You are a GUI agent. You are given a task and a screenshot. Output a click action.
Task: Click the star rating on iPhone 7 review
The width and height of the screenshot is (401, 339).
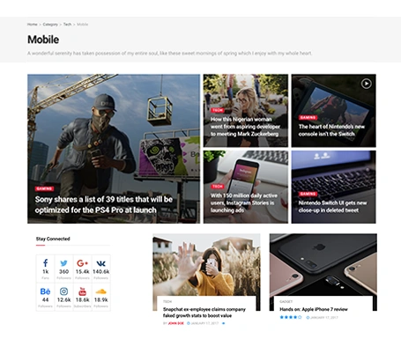click(x=291, y=317)
